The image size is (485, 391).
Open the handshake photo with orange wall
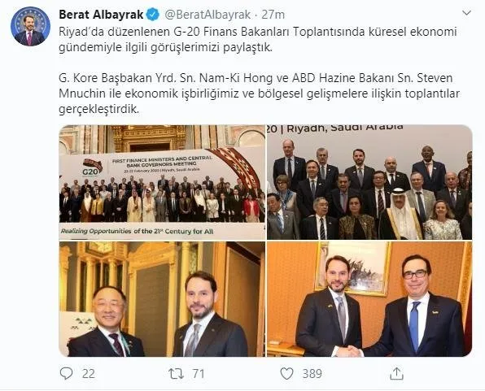pyautogui.click(x=369, y=299)
